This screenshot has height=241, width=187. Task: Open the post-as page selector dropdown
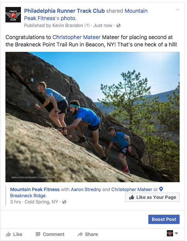tap(172, 234)
